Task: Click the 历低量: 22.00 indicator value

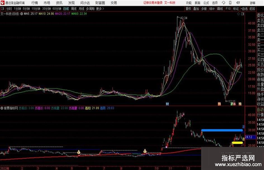Action: tap(60, 108)
